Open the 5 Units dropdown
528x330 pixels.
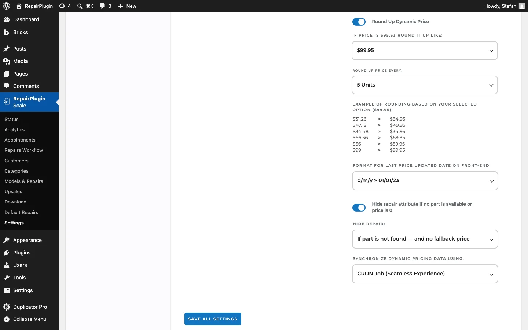425,85
